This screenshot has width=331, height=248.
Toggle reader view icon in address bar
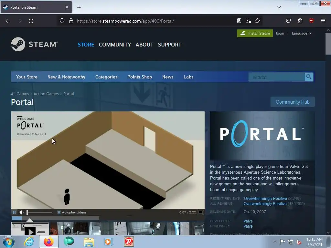[x=239, y=21]
